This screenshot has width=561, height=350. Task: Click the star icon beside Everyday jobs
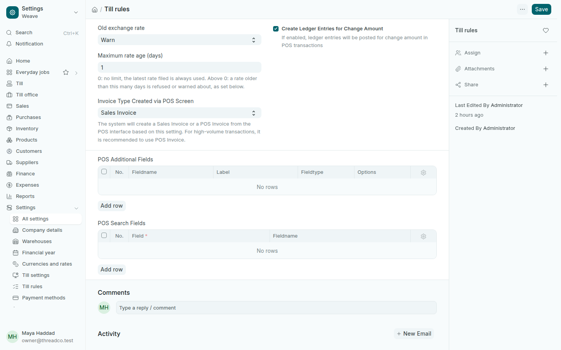pos(66,72)
